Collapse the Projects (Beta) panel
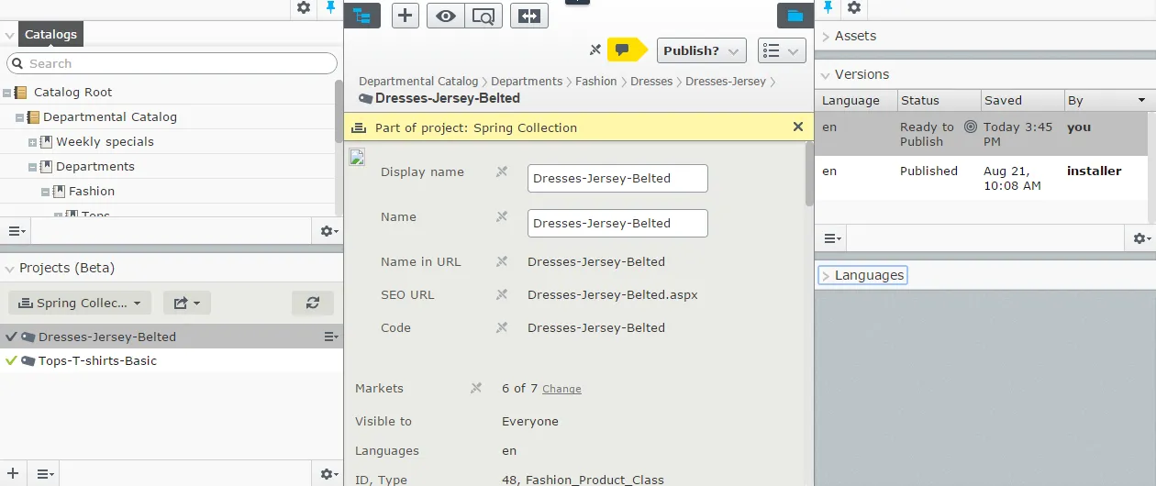The width and height of the screenshot is (1156, 486). 9,269
